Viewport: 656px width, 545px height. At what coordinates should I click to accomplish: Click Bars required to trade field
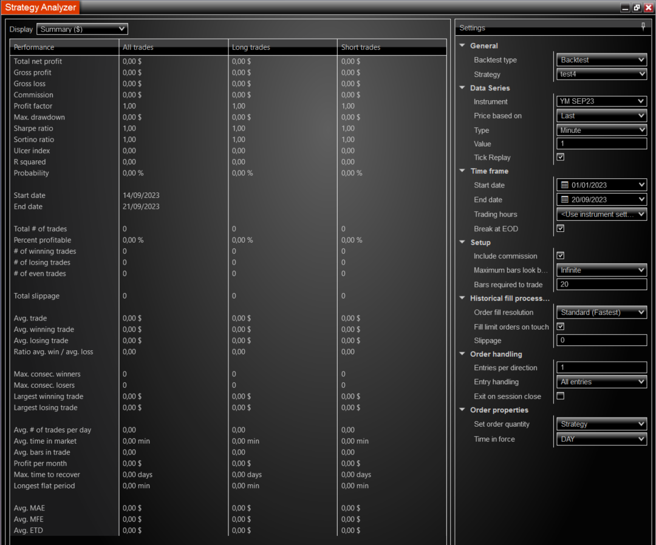[x=601, y=284]
